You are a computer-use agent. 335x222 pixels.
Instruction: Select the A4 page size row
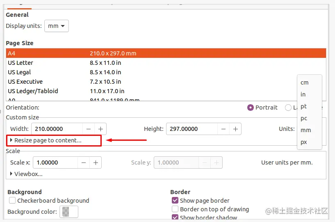coord(166,53)
